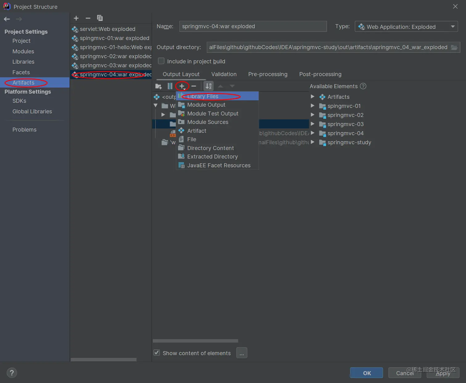
Task: Choose Module Sources menu item
Action: click(217, 122)
